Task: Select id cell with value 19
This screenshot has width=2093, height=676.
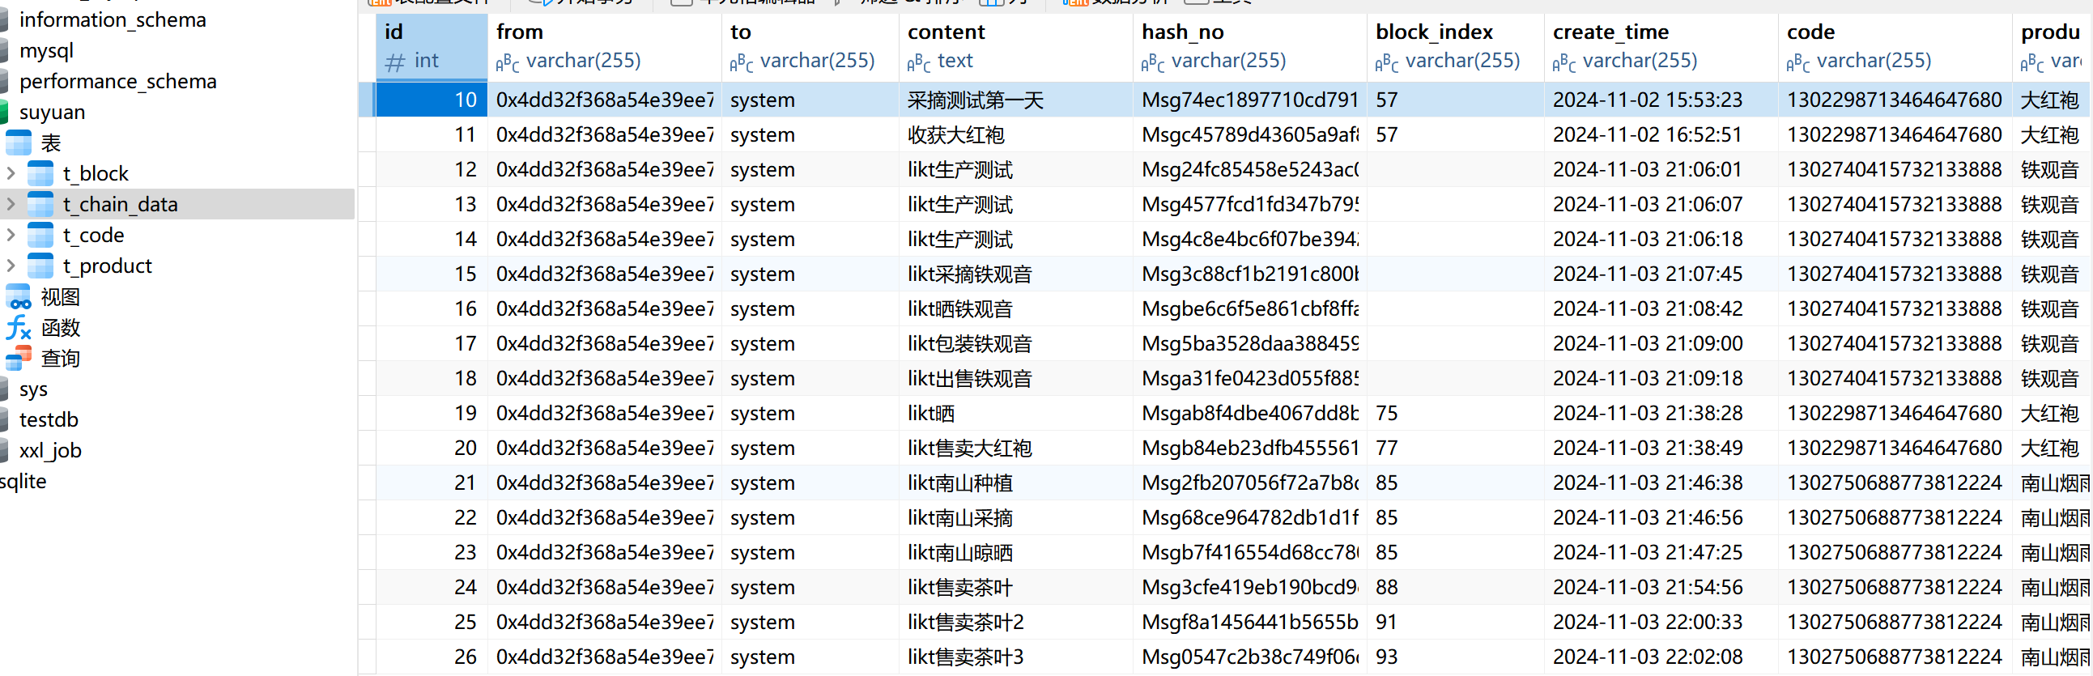Action: pos(432,413)
